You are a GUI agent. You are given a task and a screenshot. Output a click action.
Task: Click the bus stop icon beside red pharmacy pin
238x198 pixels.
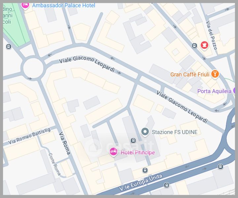tap(194, 46)
